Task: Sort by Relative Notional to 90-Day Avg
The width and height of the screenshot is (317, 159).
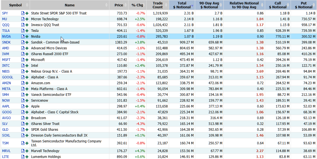Action: click(x=244, y=5)
